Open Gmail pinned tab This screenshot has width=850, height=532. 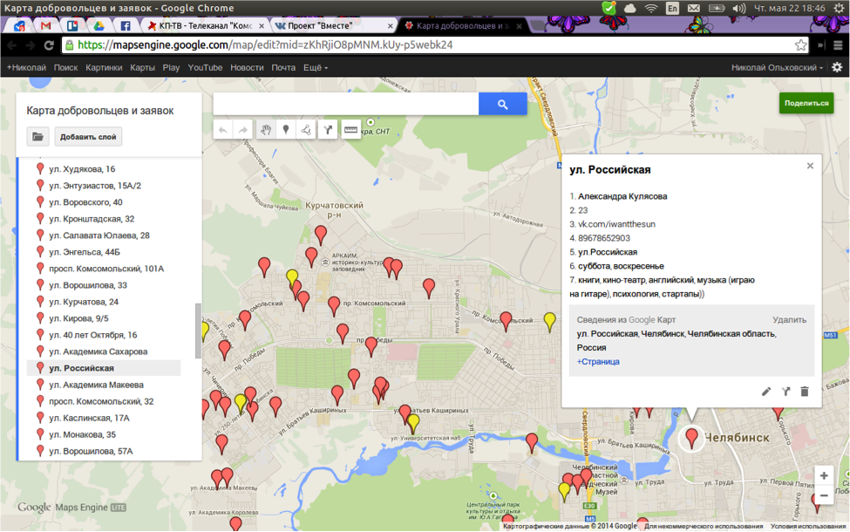point(45,25)
